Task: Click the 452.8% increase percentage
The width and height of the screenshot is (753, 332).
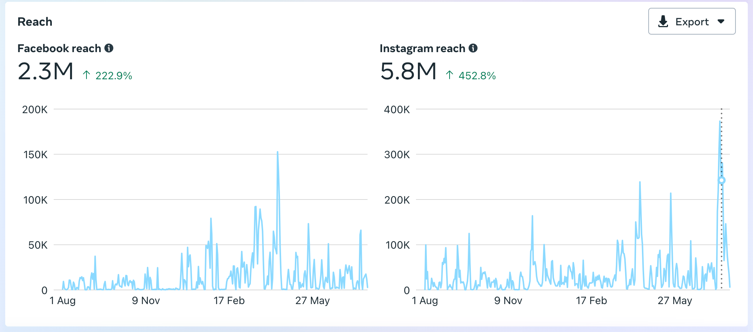Action: click(x=477, y=76)
